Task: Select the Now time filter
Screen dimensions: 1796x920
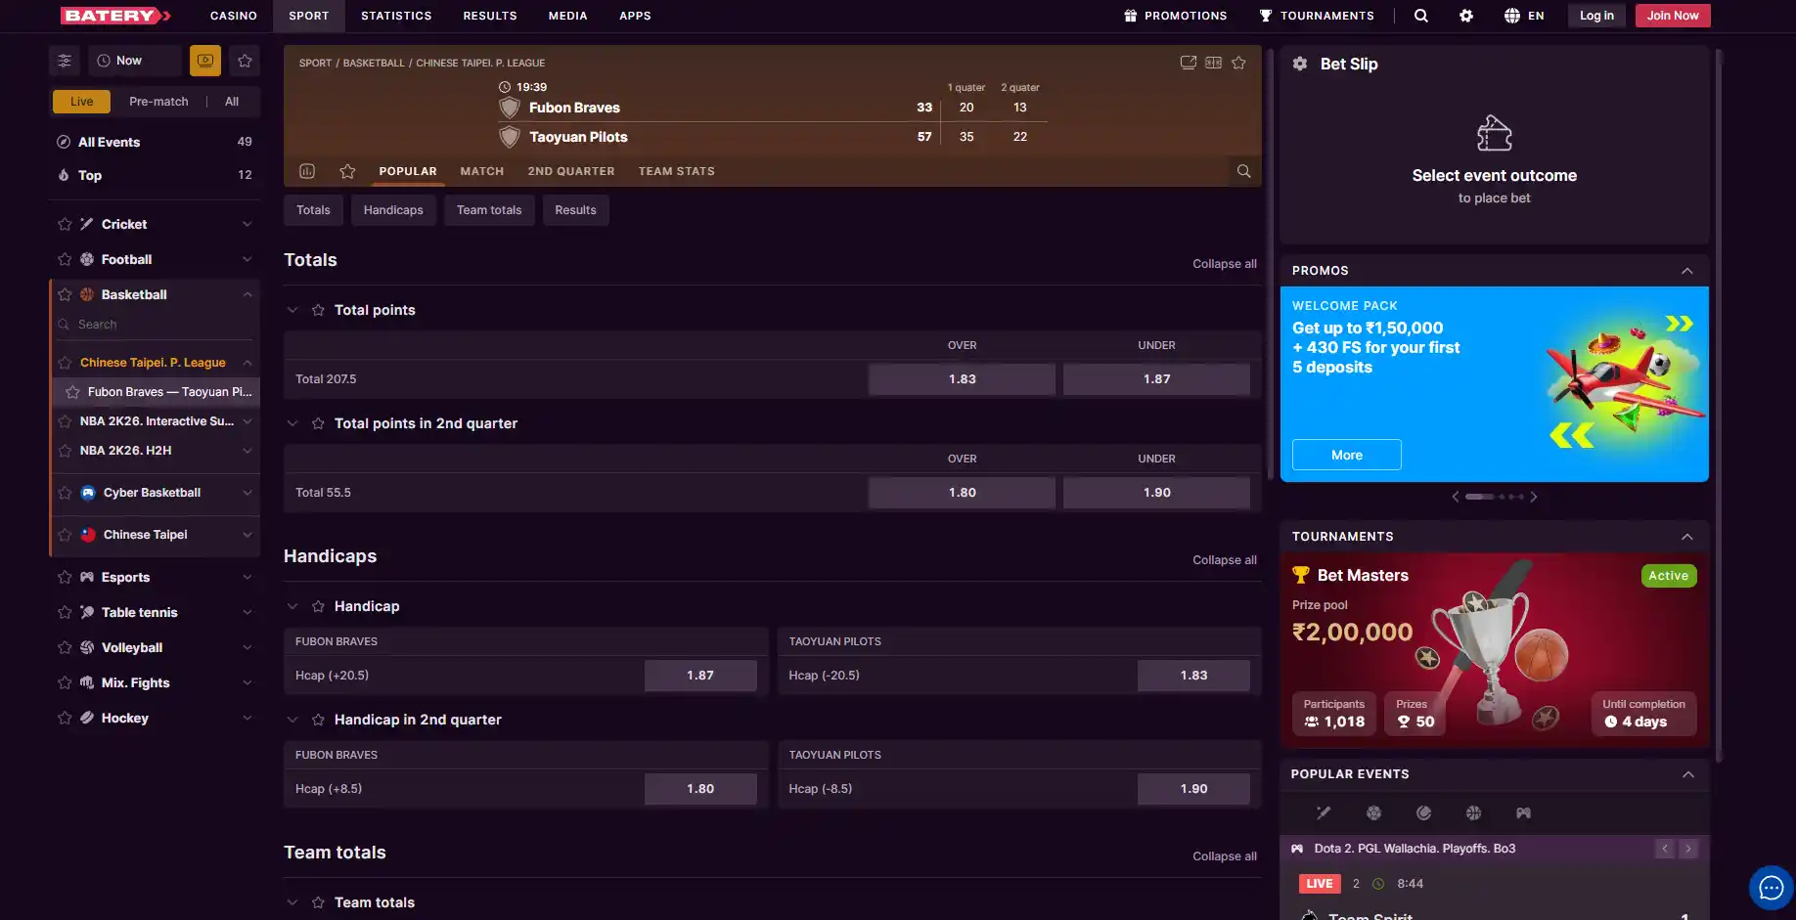Action: 135,61
